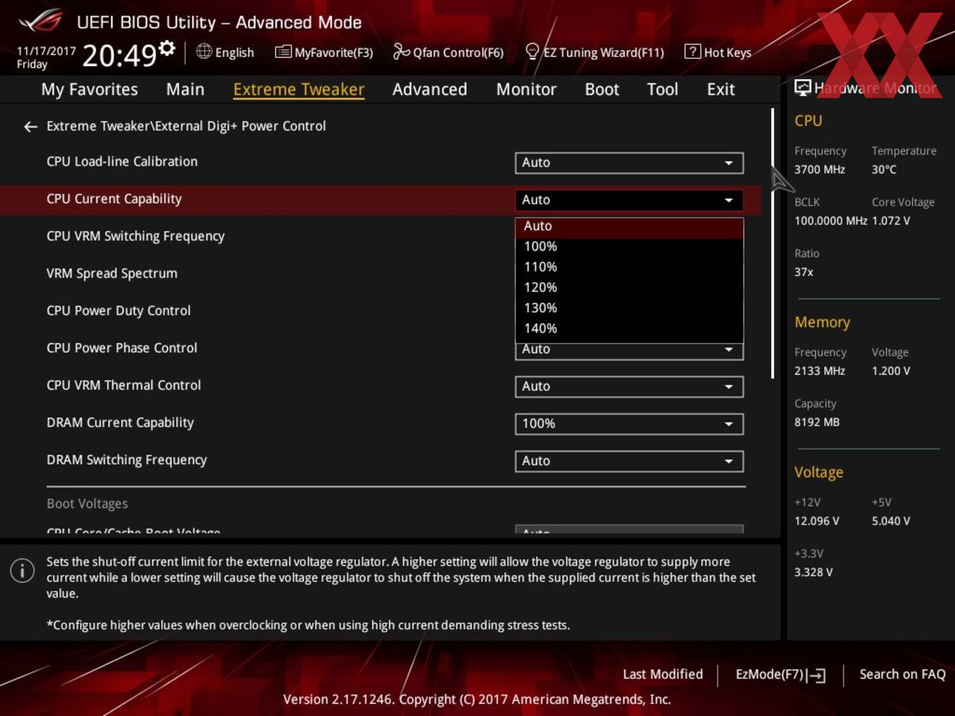Click the 20:49 clock display
This screenshot has height=716, width=955.
pyautogui.click(x=119, y=55)
